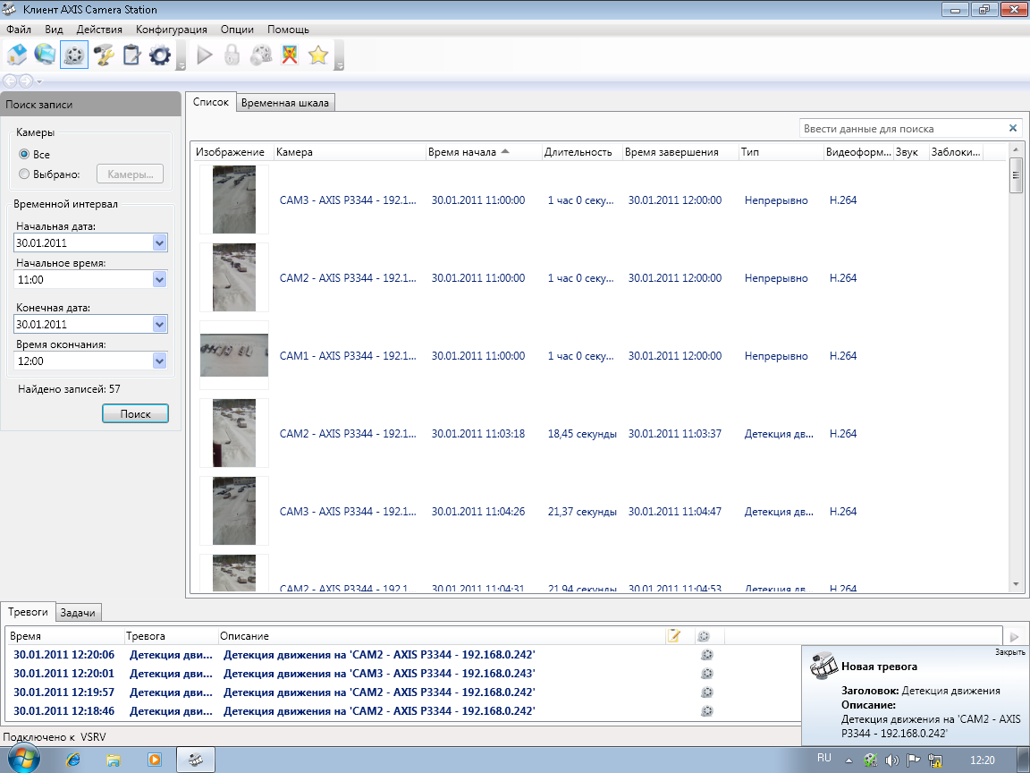Open the 'Время окончания' dropdown
This screenshot has height=773, width=1030.
point(159,361)
